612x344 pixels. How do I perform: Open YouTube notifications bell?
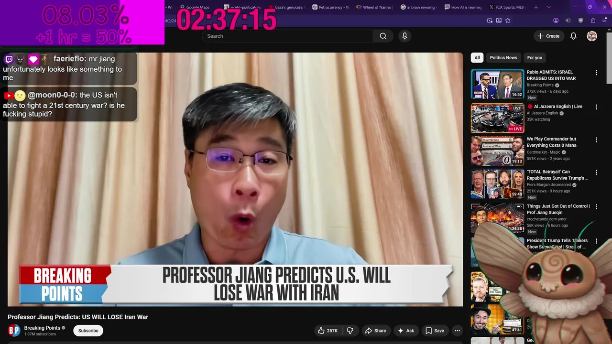[x=573, y=36]
